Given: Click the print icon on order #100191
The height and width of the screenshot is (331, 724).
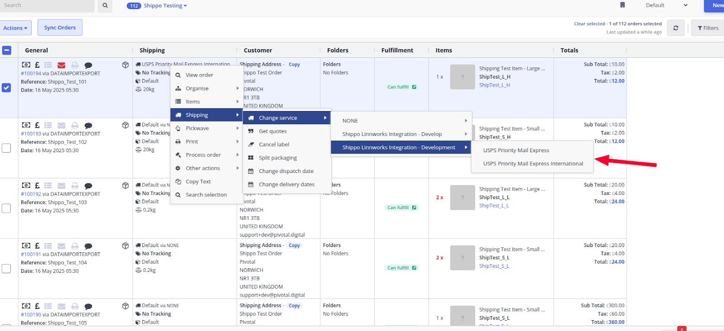Looking at the screenshot, I should [75, 246].
